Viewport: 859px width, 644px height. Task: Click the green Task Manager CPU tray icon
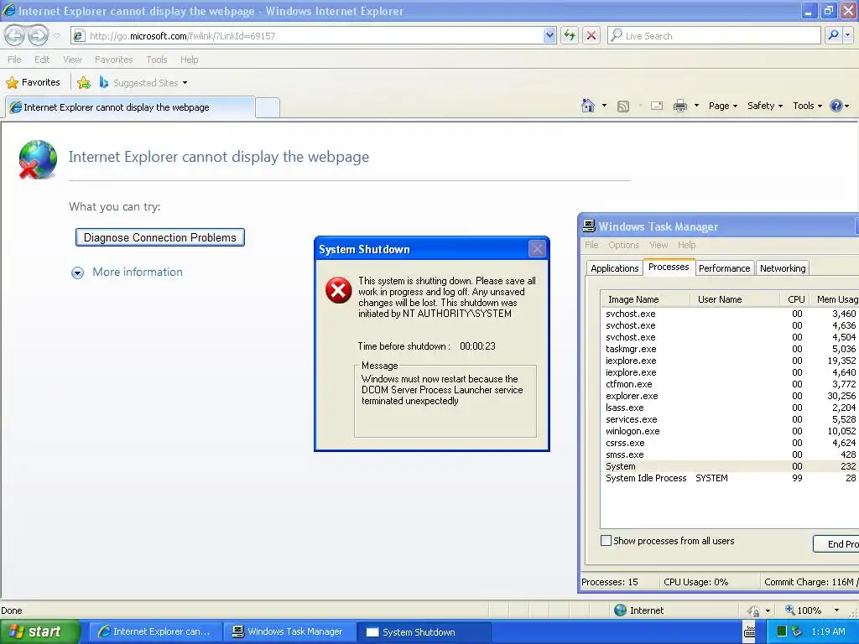[782, 631]
